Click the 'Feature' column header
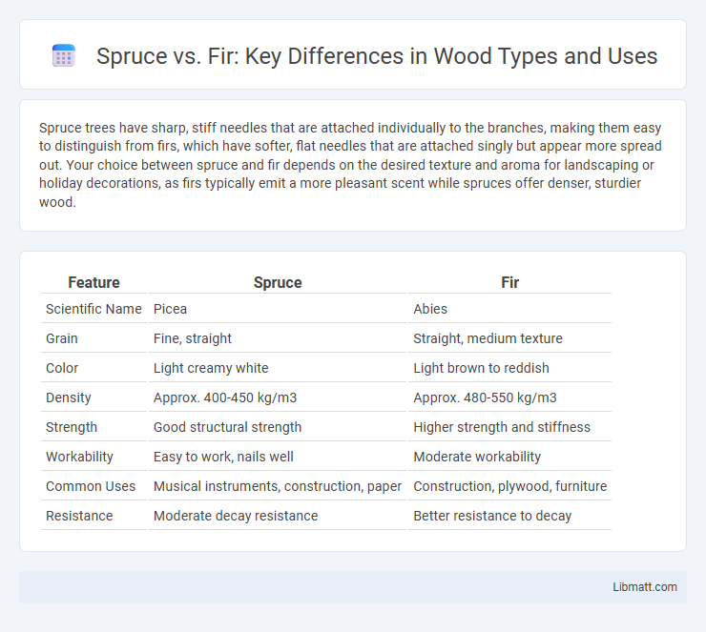Viewport: 706px width, 632px height. 93,282
